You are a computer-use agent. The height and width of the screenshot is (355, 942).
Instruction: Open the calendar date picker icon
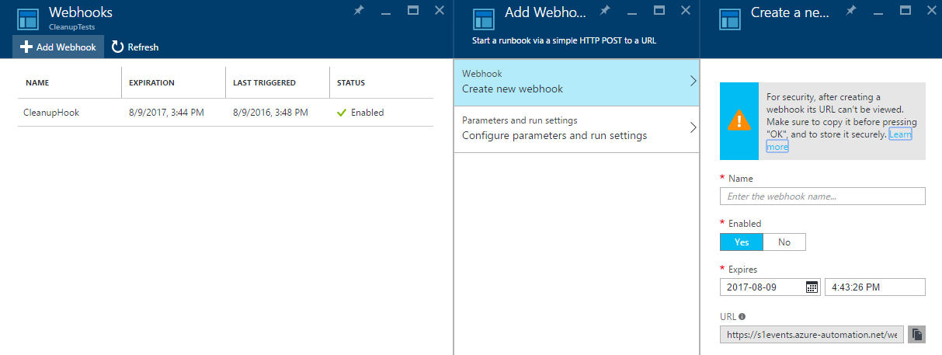tap(812, 287)
